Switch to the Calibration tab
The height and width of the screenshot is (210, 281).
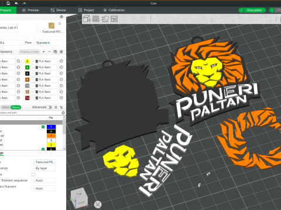pyautogui.click(x=114, y=10)
